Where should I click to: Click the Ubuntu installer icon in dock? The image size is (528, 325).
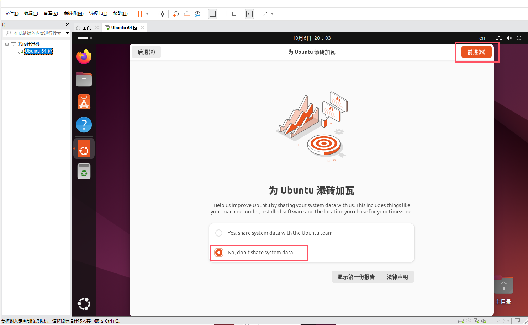(x=84, y=148)
